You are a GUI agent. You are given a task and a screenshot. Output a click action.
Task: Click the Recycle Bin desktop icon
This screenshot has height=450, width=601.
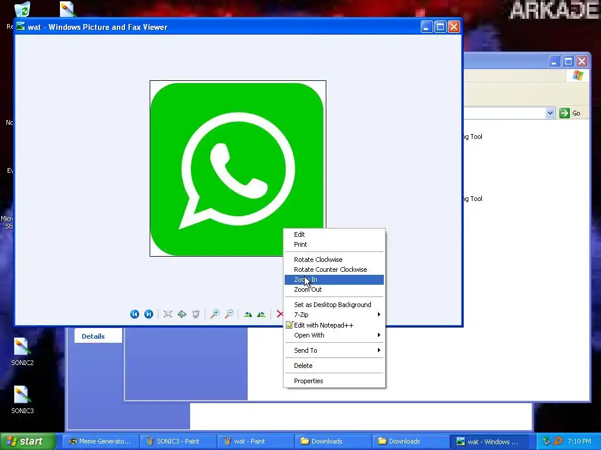22,9
